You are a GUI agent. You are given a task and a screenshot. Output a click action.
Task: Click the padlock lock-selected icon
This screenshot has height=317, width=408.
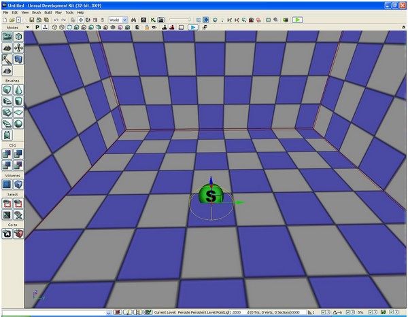(147, 27)
